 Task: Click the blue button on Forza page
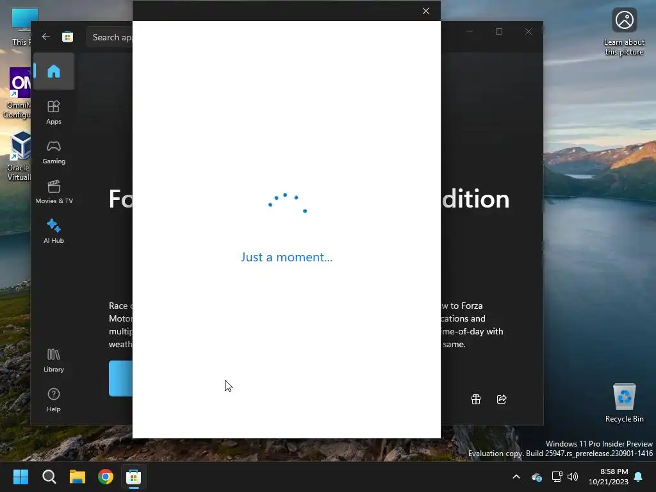pyautogui.click(x=120, y=378)
